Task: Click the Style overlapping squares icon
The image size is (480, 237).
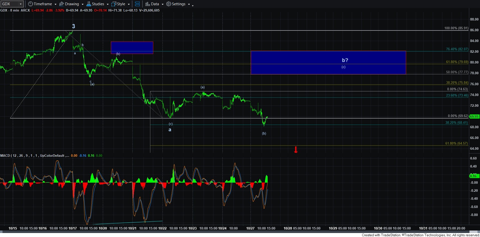Action: point(114,4)
